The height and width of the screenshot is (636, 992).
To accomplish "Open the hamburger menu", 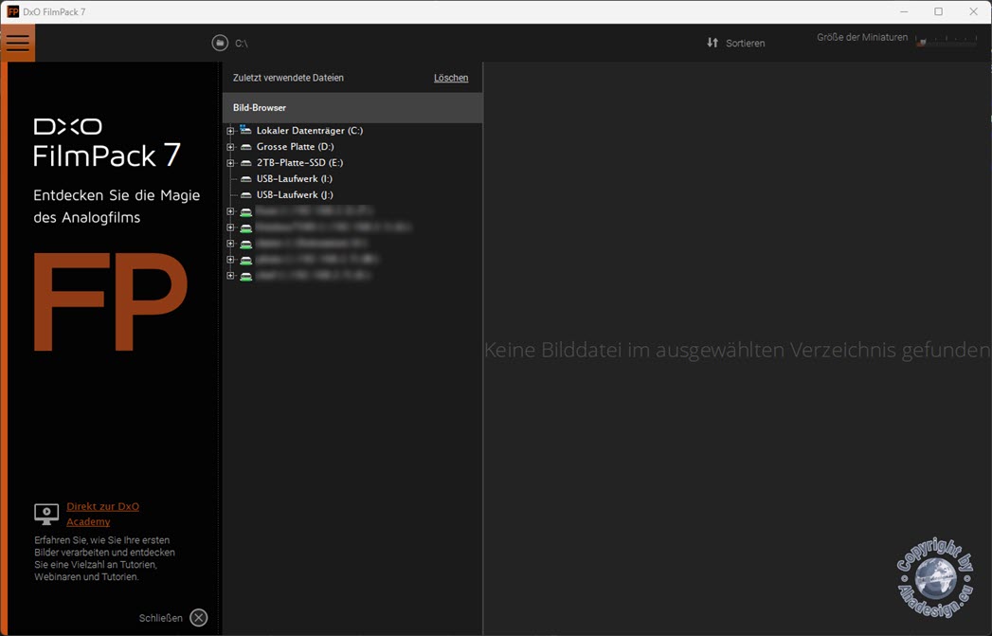I will (18, 43).
